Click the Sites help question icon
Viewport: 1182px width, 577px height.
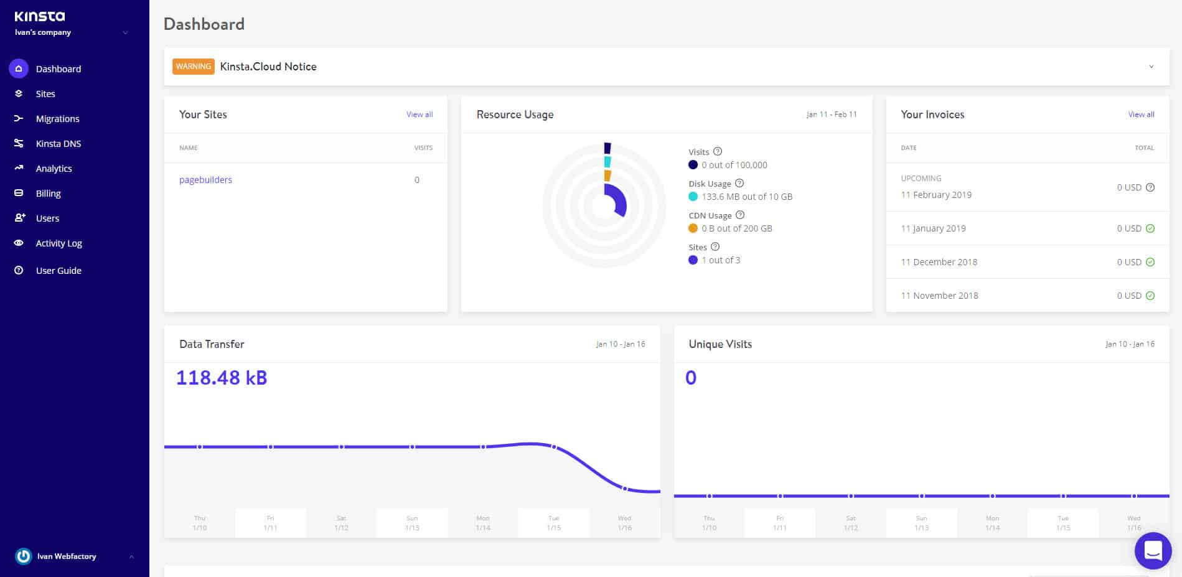tap(715, 246)
